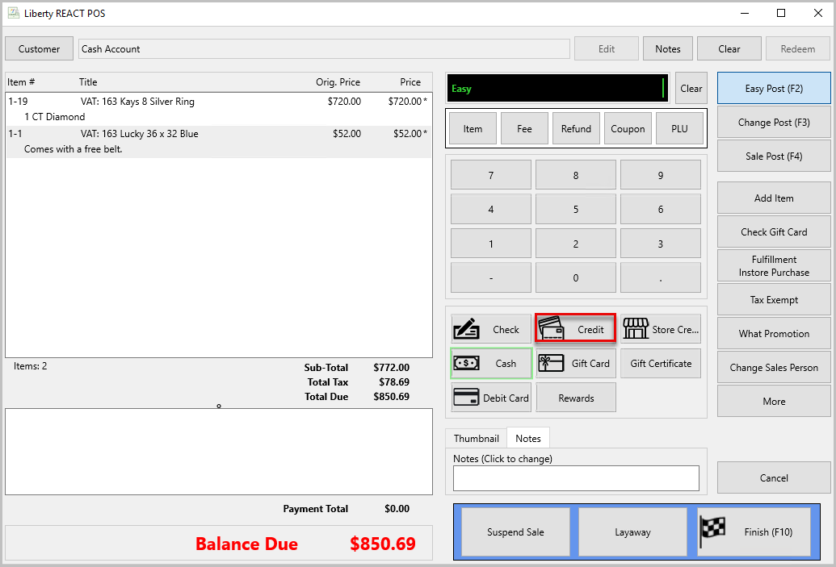Click the 'Comes with a free belt.' note

(73, 149)
